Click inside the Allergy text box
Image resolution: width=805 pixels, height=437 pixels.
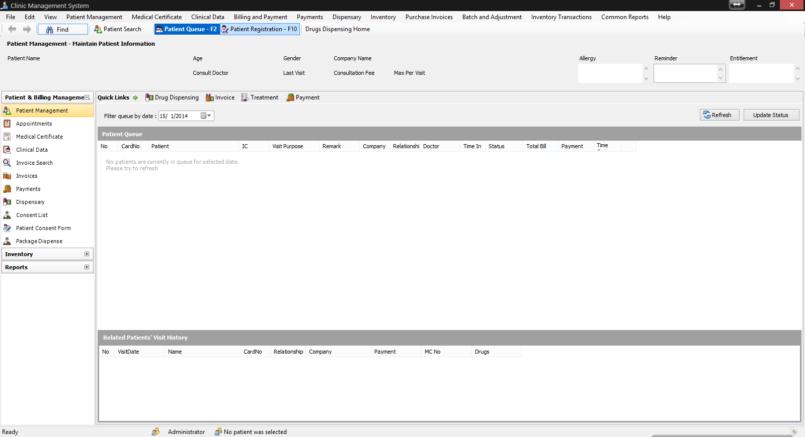pos(610,73)
